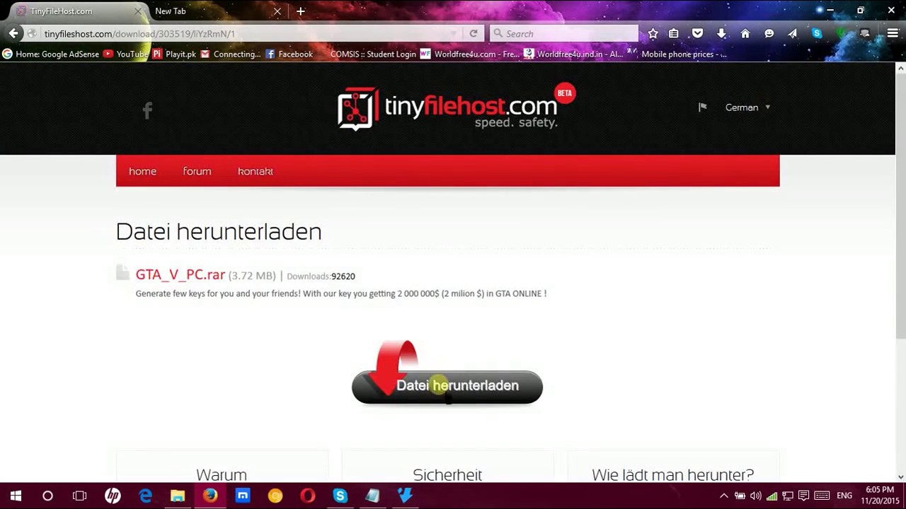Viewport: 906px width, 509px height.
Task: Open Microsoft Edge from taskbar
Action: pyautogui.click(x=145, y=496)
